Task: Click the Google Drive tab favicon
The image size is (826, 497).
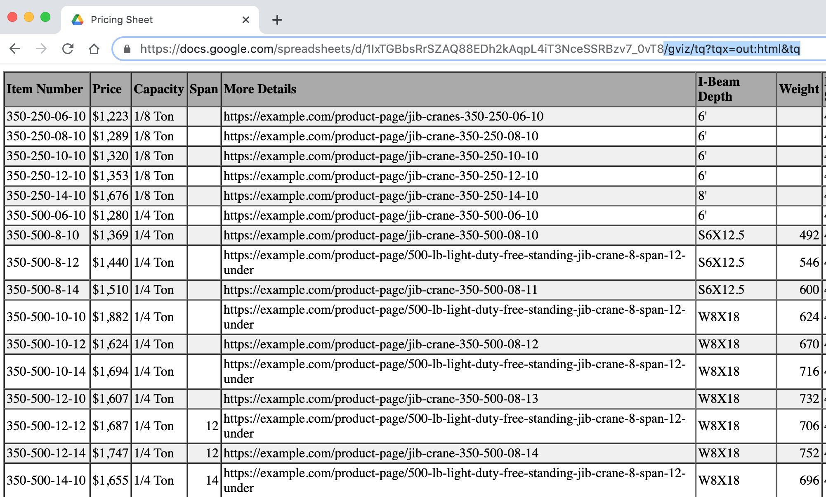Action: 78,19
